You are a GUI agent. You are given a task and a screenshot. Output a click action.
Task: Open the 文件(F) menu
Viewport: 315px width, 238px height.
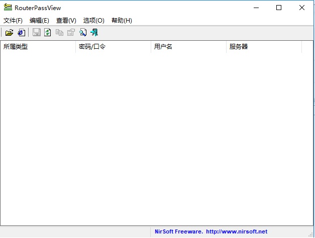coord(13,20)
